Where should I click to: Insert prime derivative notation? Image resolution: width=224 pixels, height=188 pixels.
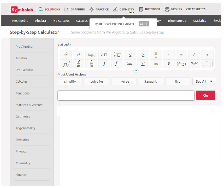pos(66,64)
